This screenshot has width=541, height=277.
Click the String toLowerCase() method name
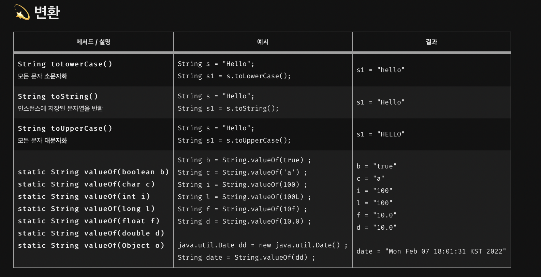[x=65, y=64]
